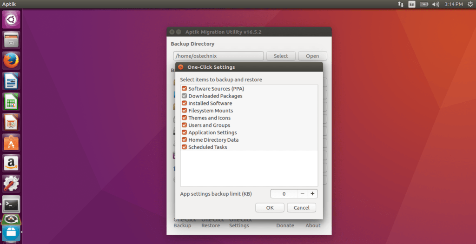
Task: Click the /home/ostechnix directory field
Action: click(x=218, y=56)
